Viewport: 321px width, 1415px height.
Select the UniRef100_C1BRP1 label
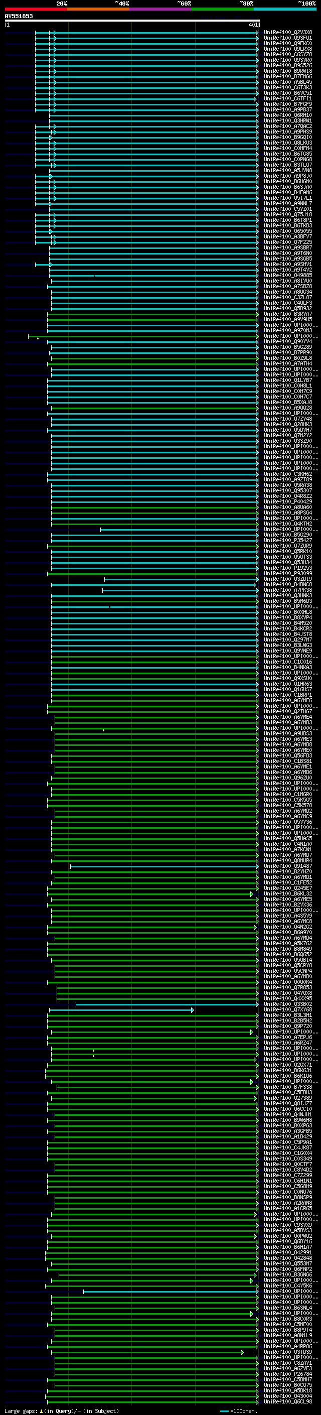tap(288, 695)
